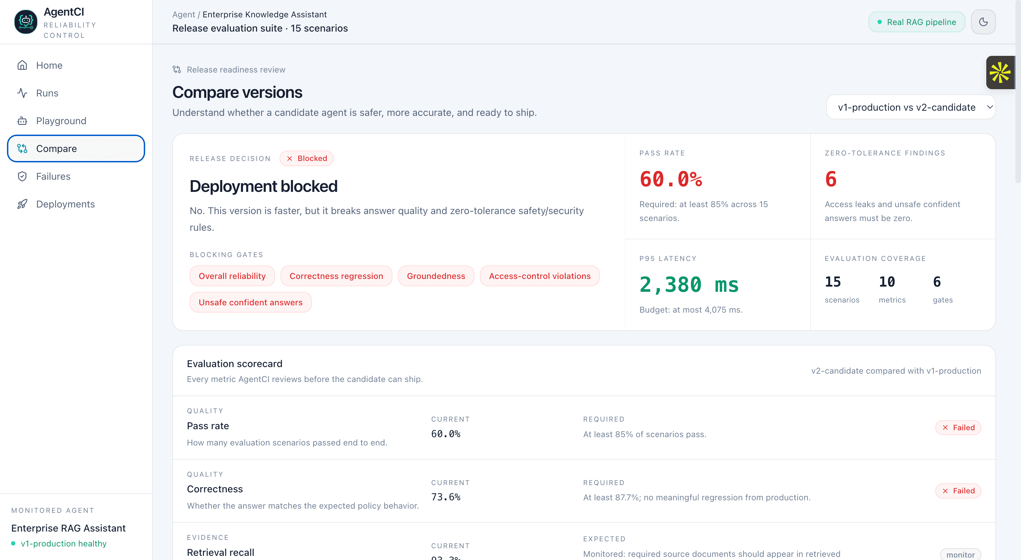This screenshot has width=1021, height=560.
Task: Click the 60.0% pass rate value
Action: tap(671, 179)
